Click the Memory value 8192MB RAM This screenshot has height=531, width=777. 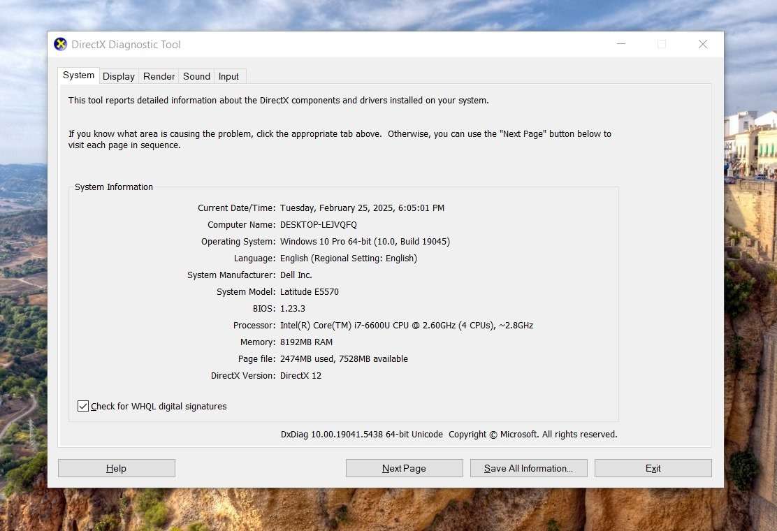click(306, 342)
